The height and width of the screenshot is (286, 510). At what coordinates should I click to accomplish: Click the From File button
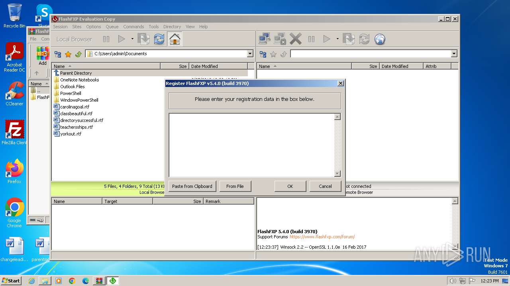tap(235, 186)
